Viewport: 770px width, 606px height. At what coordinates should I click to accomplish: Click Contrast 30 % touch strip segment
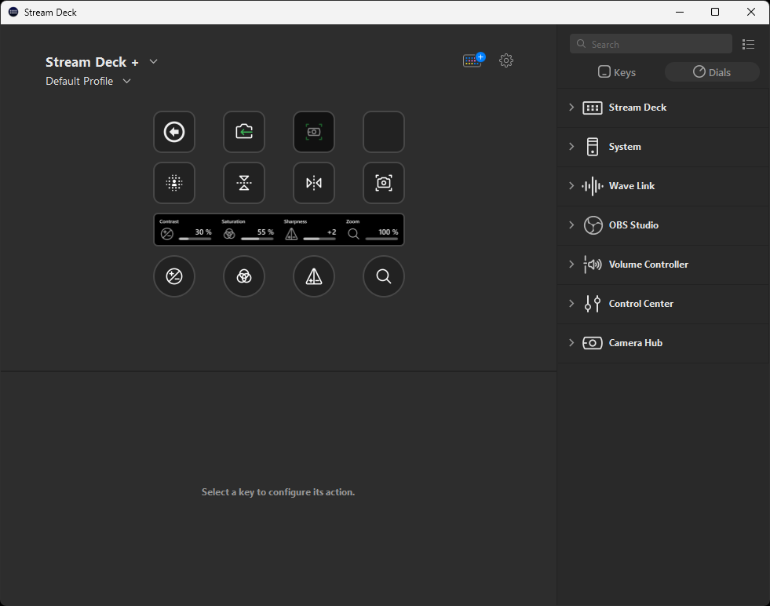point(185,229)
